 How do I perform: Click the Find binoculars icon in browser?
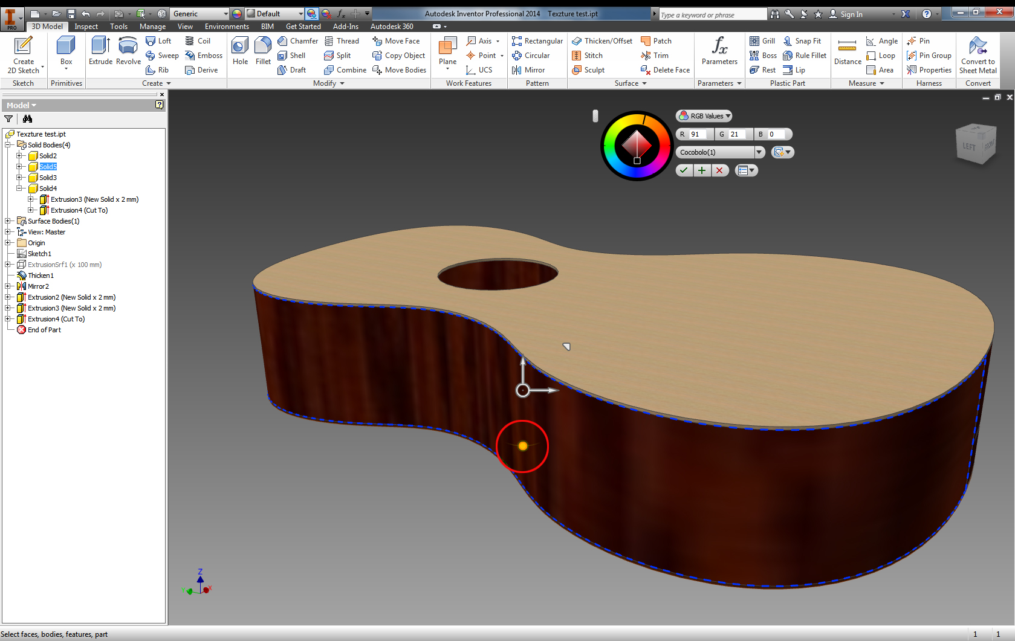(27, 119)
